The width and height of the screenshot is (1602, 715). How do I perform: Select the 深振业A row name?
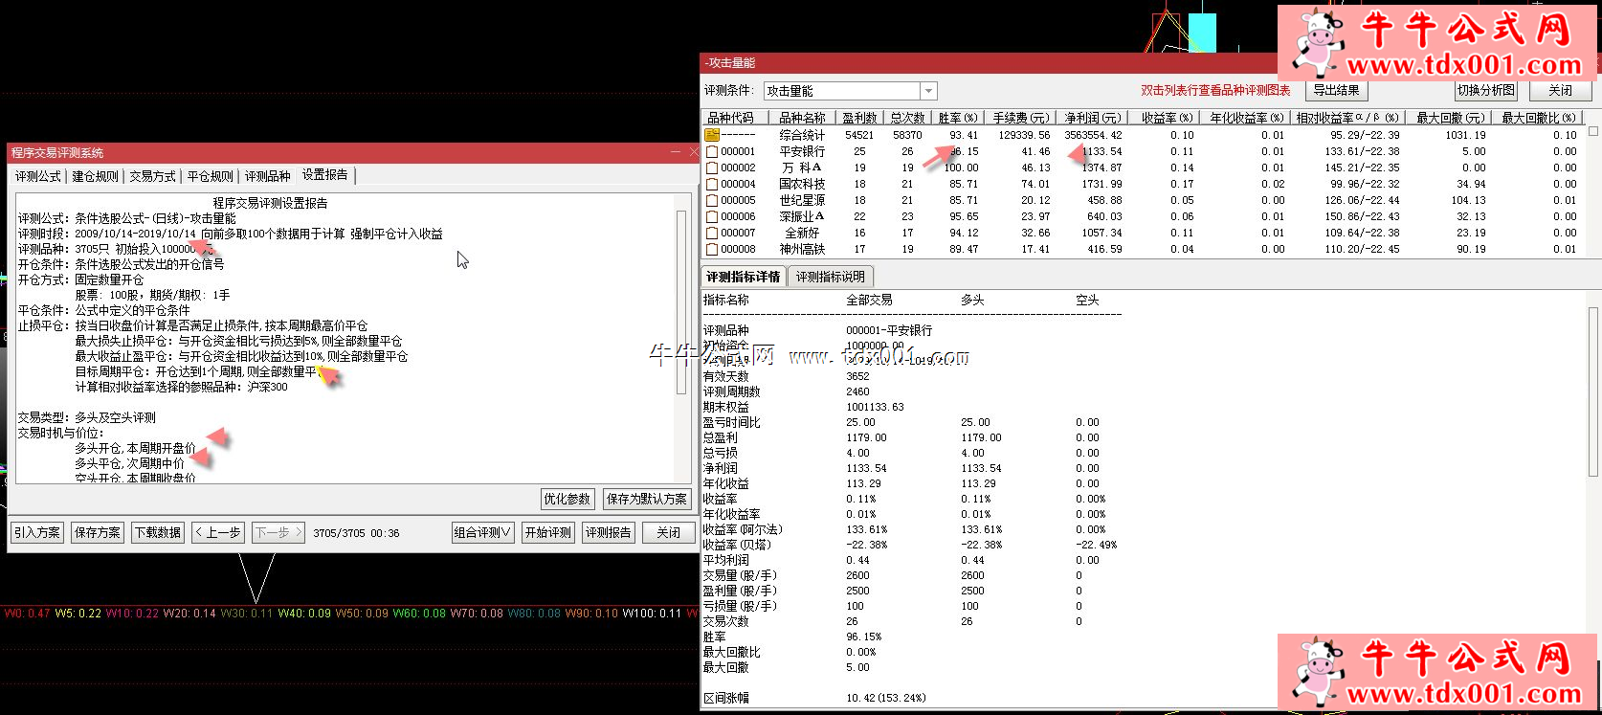click(802, 216)
